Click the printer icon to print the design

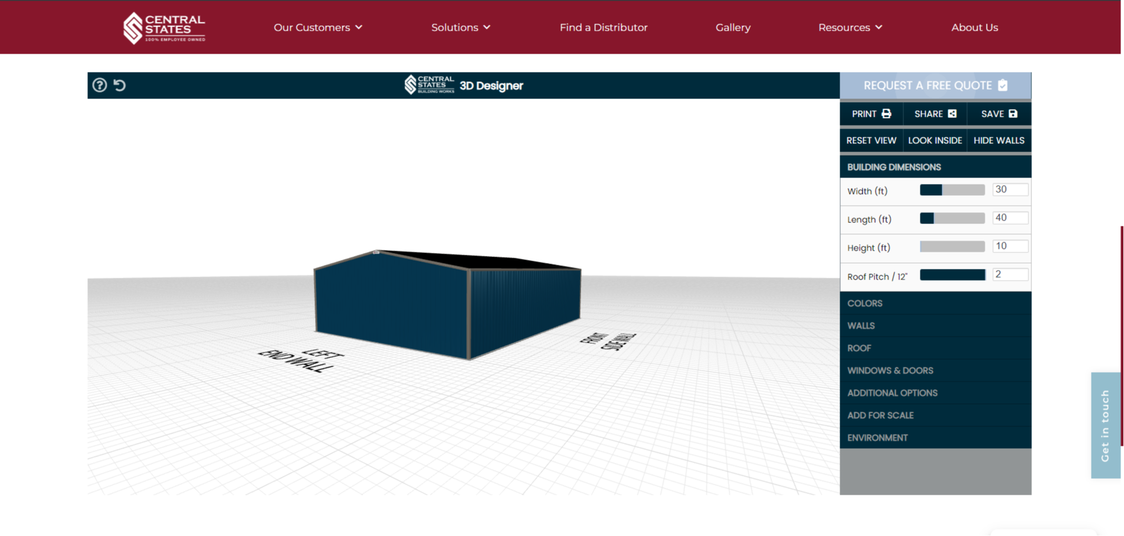(886, 113)
